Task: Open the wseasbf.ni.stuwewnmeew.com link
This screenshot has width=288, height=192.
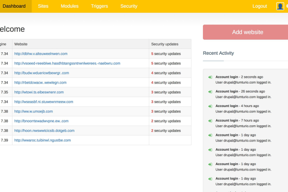Action: tap(44, 102)
